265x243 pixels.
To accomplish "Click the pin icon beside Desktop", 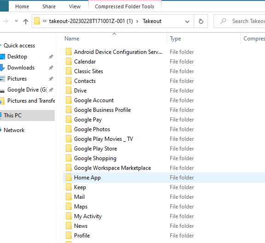I will 51,57.
